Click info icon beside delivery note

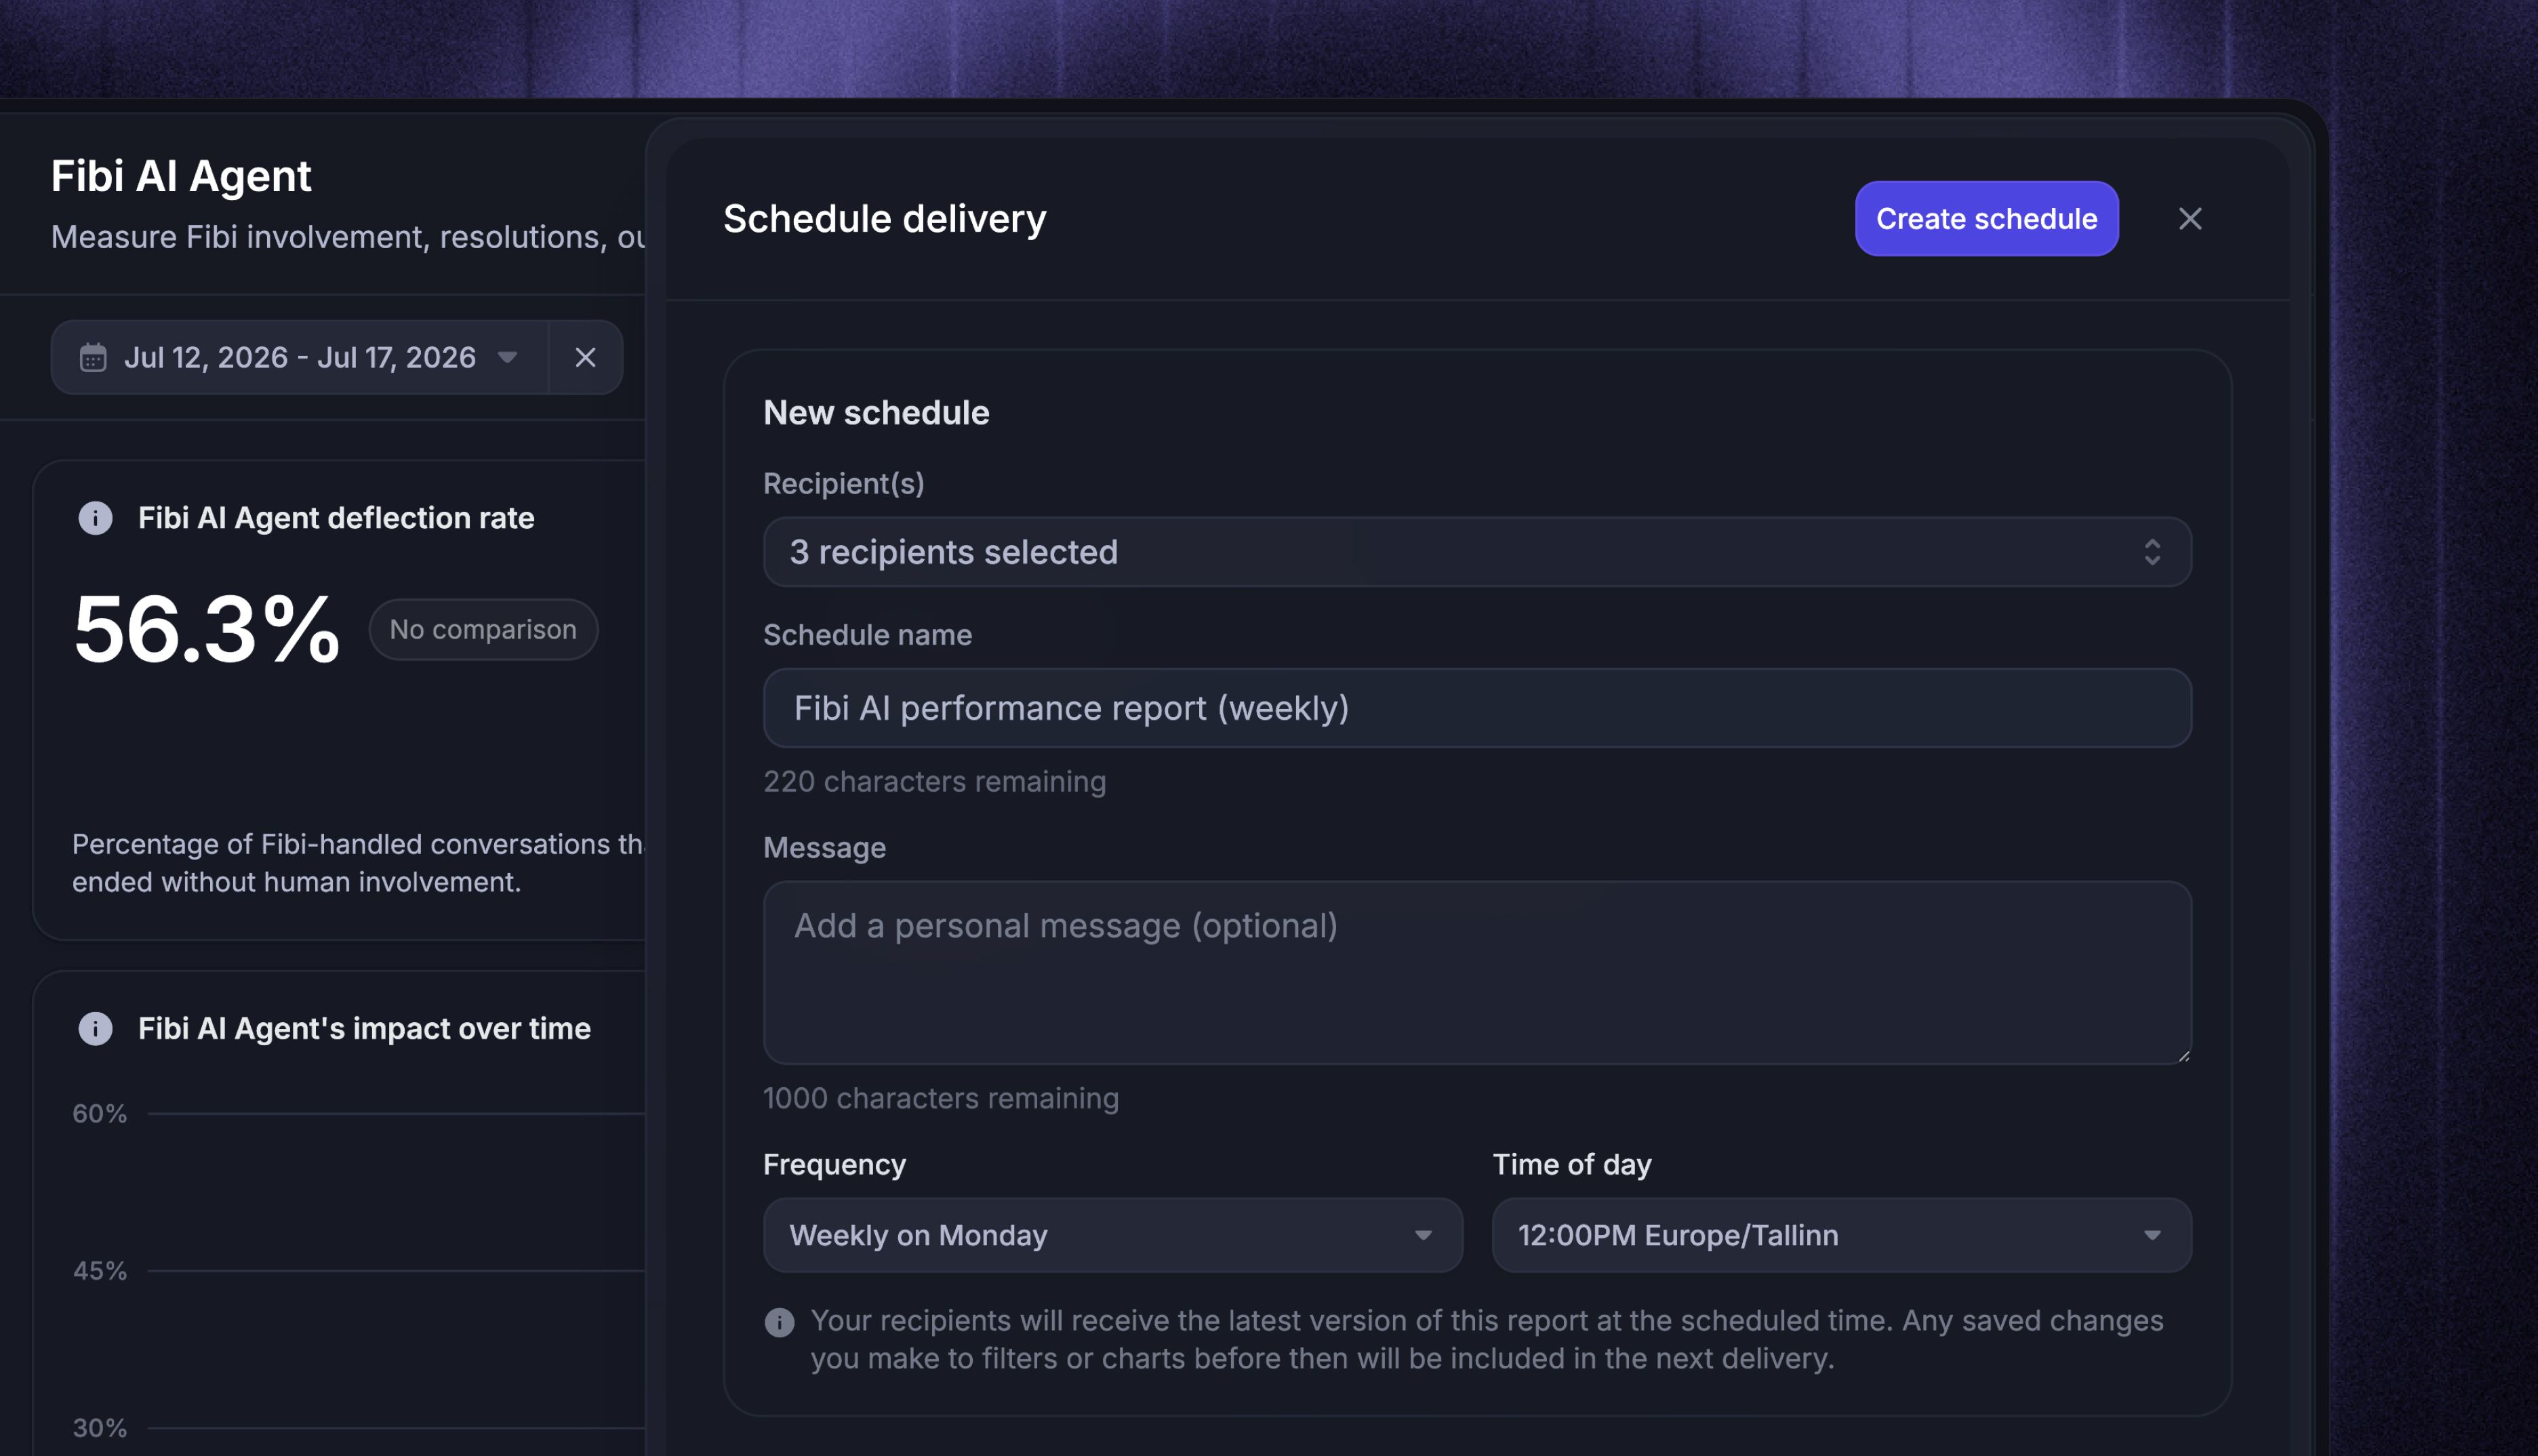pos(779,1322)
